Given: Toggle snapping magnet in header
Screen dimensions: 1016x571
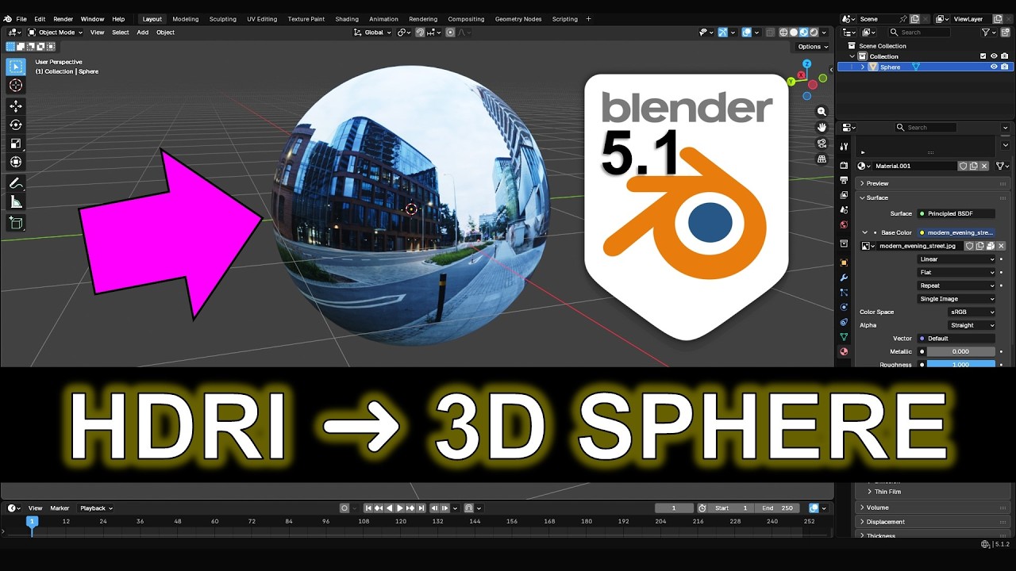Looking at the screenshot, I should pyautogui.click(x=421, y=33).
